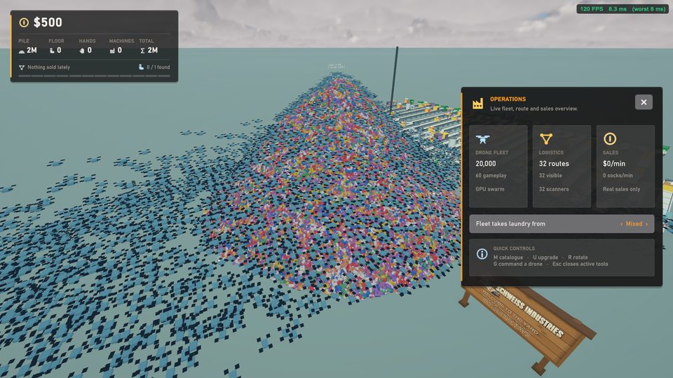Open the Logistics card
Image resolution: width=673 pixels, height=378 pixels.
(x=562, y=167)
